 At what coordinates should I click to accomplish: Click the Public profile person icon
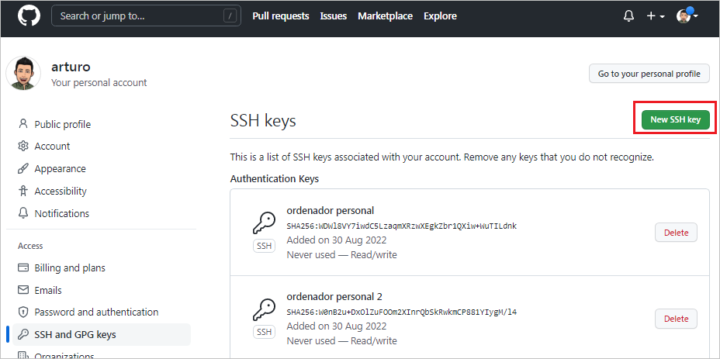(23, 124)
